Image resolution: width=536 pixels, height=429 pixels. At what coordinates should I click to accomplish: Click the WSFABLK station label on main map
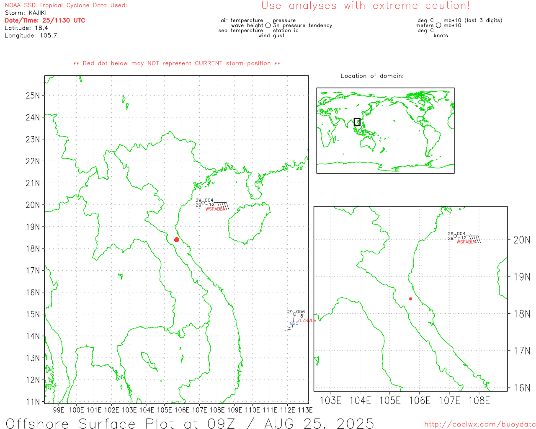[216, 209]
